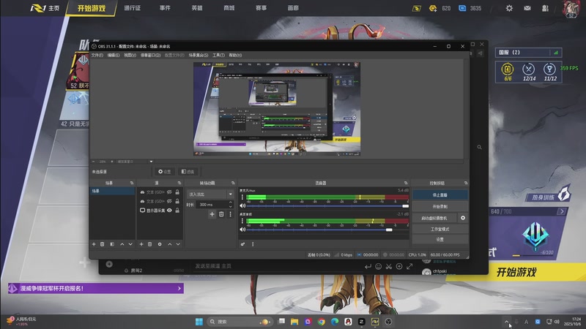The width and height of the screenshot is (586, 329).
Task: Open the 淡入淡出 transition dropdown
Action: (211, 194)
